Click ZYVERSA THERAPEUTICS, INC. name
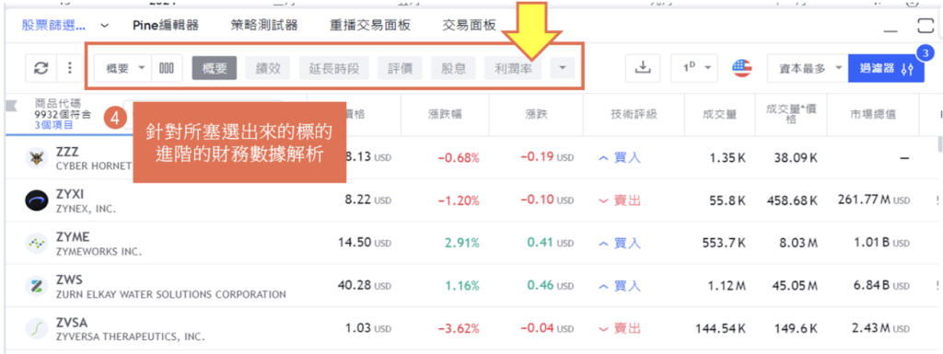 point(130,337)
